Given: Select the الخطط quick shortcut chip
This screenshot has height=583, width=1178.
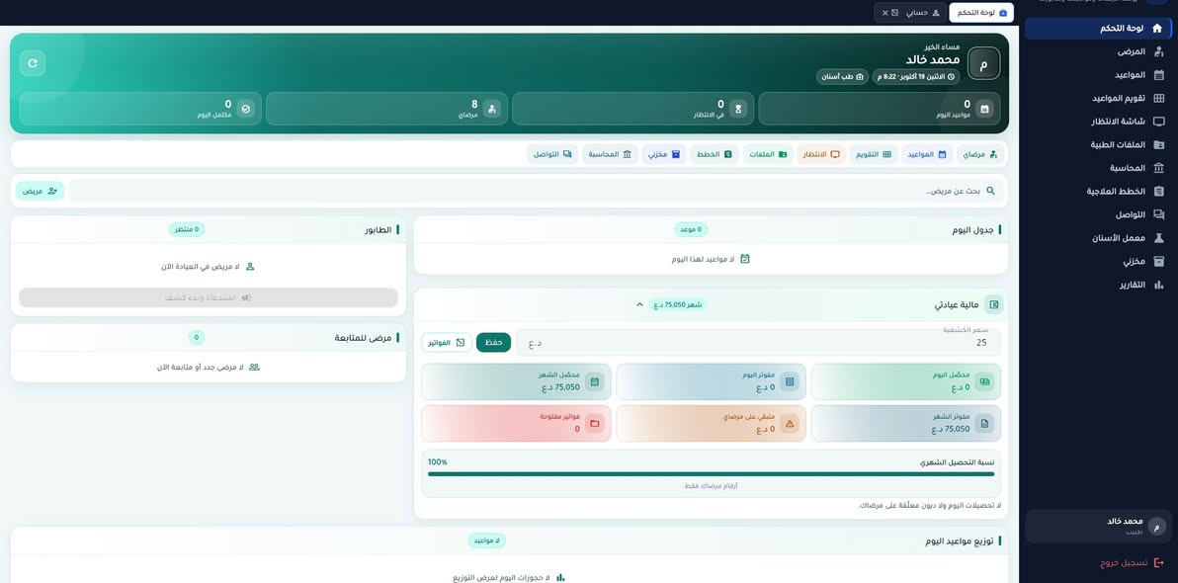Looking at the screenshot, I should point(714,154).
